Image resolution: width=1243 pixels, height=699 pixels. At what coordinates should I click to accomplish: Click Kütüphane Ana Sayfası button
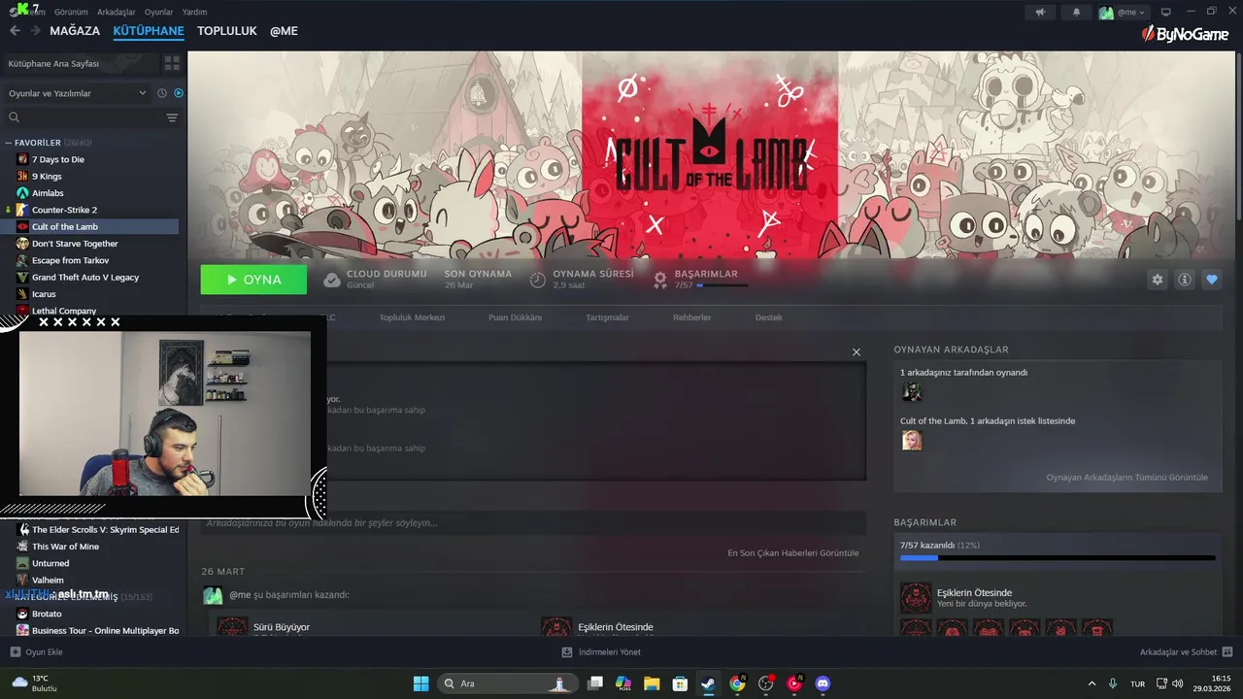pyautogui.click(x=81, y=63)
